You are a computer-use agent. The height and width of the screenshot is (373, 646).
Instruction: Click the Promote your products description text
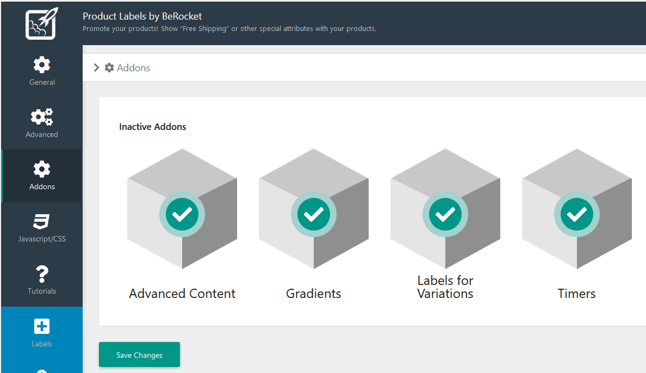click(229, 29)
